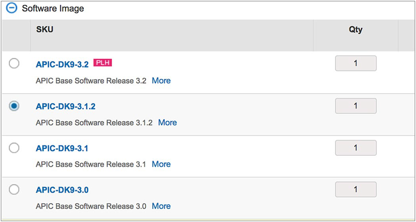The height and width of the screenshot is (222, 416).
Task: Open the APIC-DK9-3.1.2 SKU link
Action: pyautogui.click(x=65, y=106)
